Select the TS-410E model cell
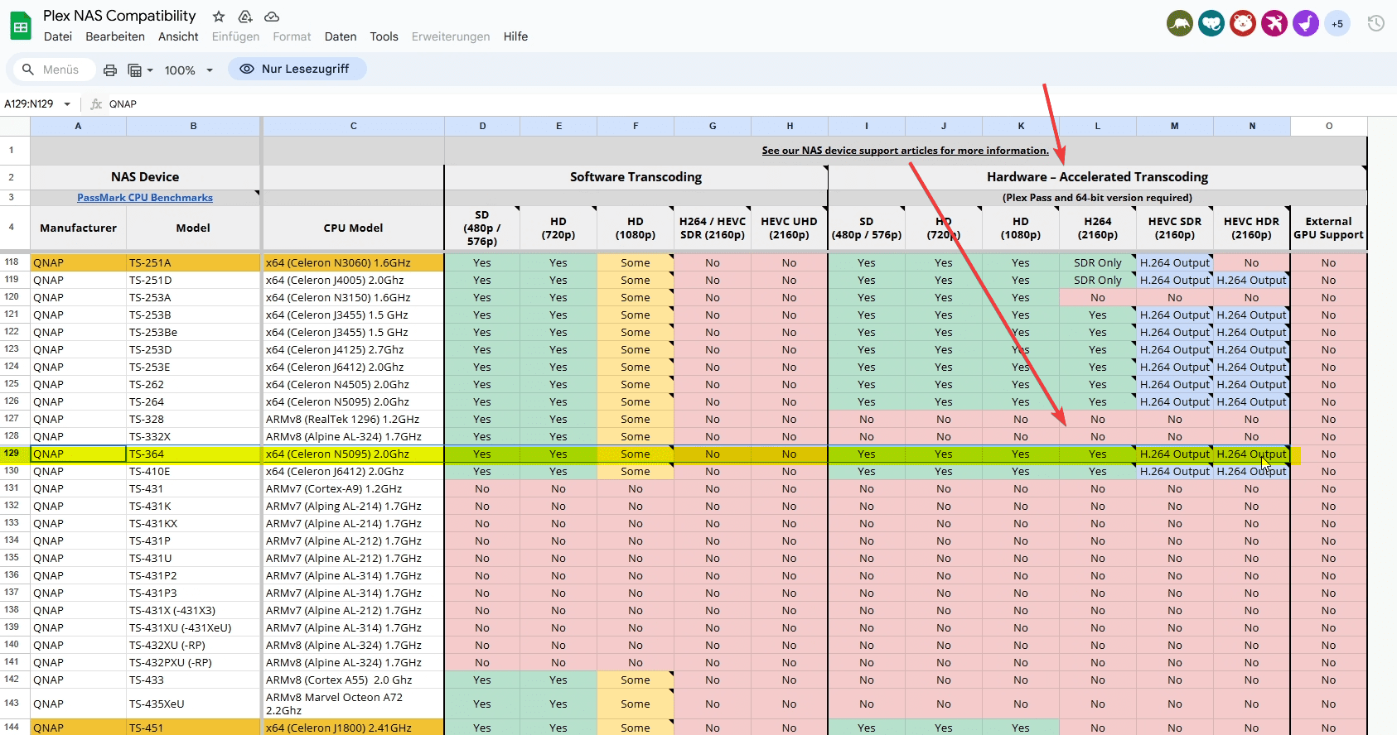Image resolution: width=1397 pixels, height=735 pixels. 193,472
